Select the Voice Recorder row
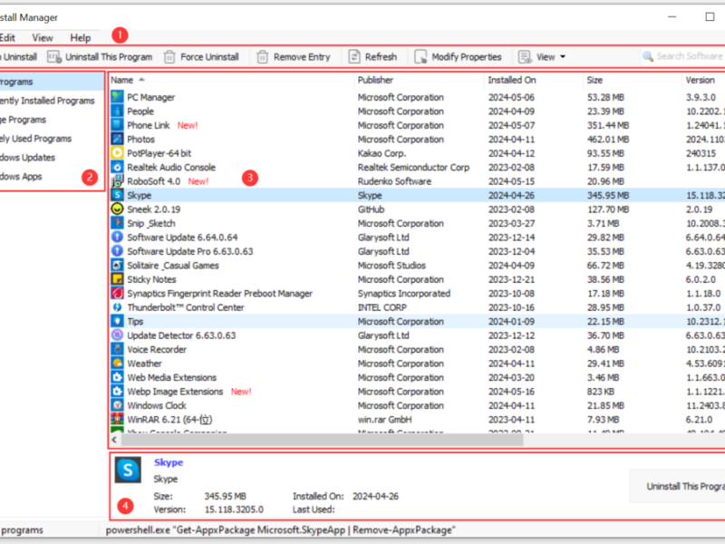Viewport: 725px width, 544px height. [x=418, y=349]
